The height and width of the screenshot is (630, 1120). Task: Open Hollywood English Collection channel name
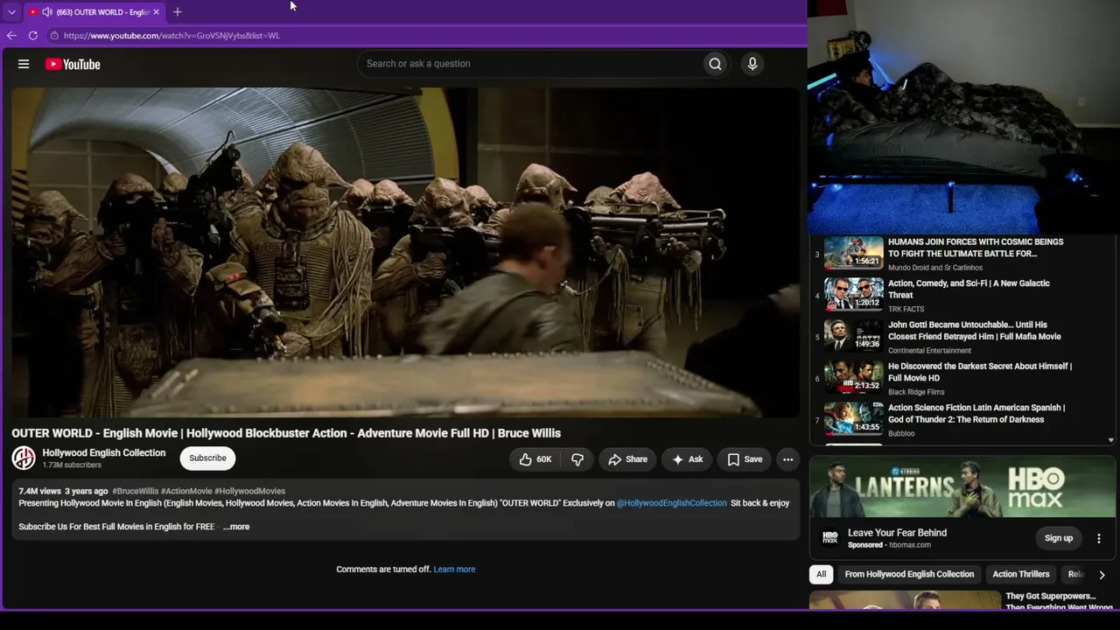[x=104, y=452]
